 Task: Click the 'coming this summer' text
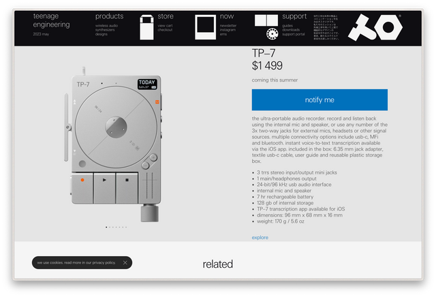(275, 80)
